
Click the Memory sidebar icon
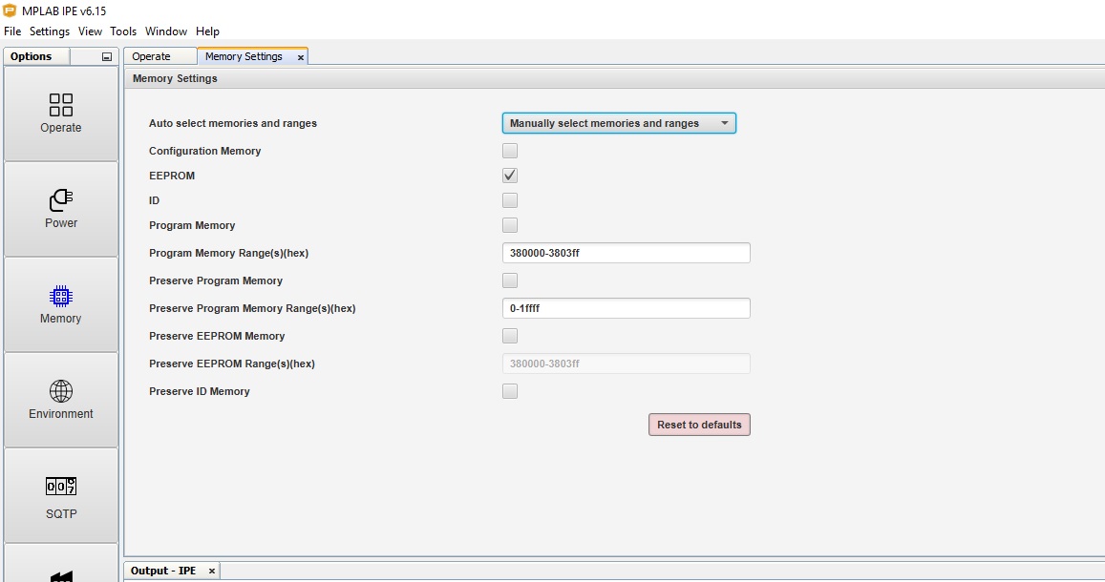(60, 303)
